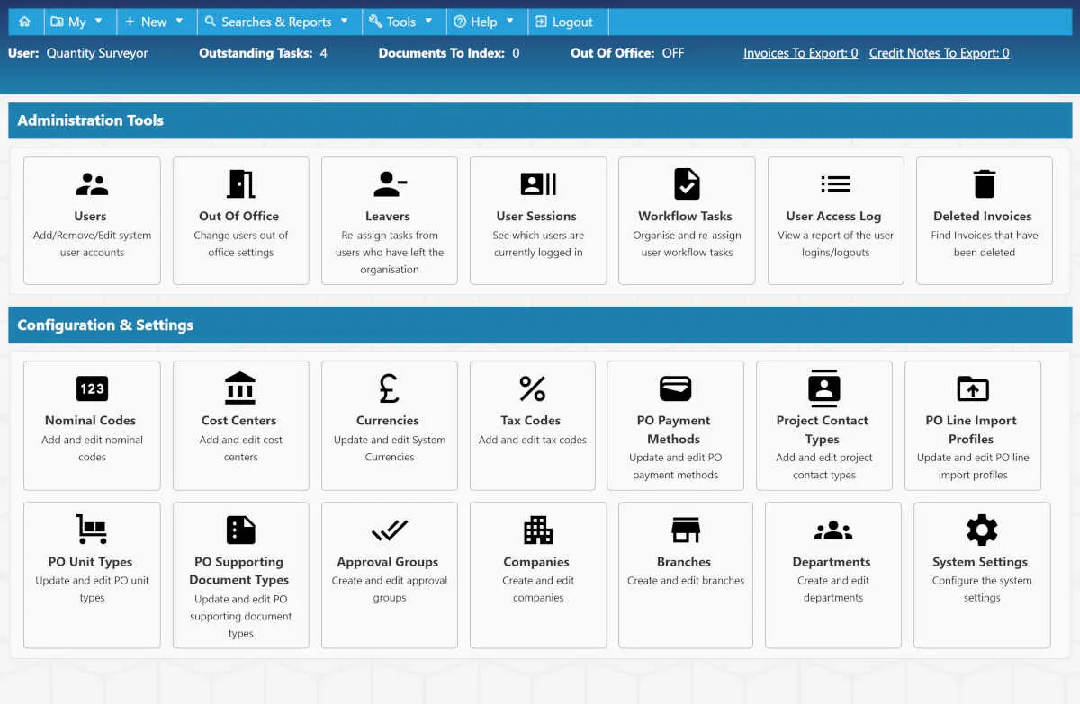Open the Out Of Office door icon
The height and width of the screenshot is (704, 1080).
[x=240, y=183]
